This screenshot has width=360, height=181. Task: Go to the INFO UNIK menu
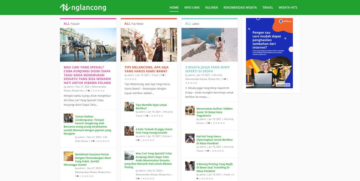(x=192, y=8)
